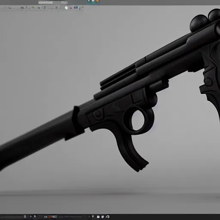Click the red-highlighted readout in bottom bar
220x220 pixels.
[x=52, y=217]
